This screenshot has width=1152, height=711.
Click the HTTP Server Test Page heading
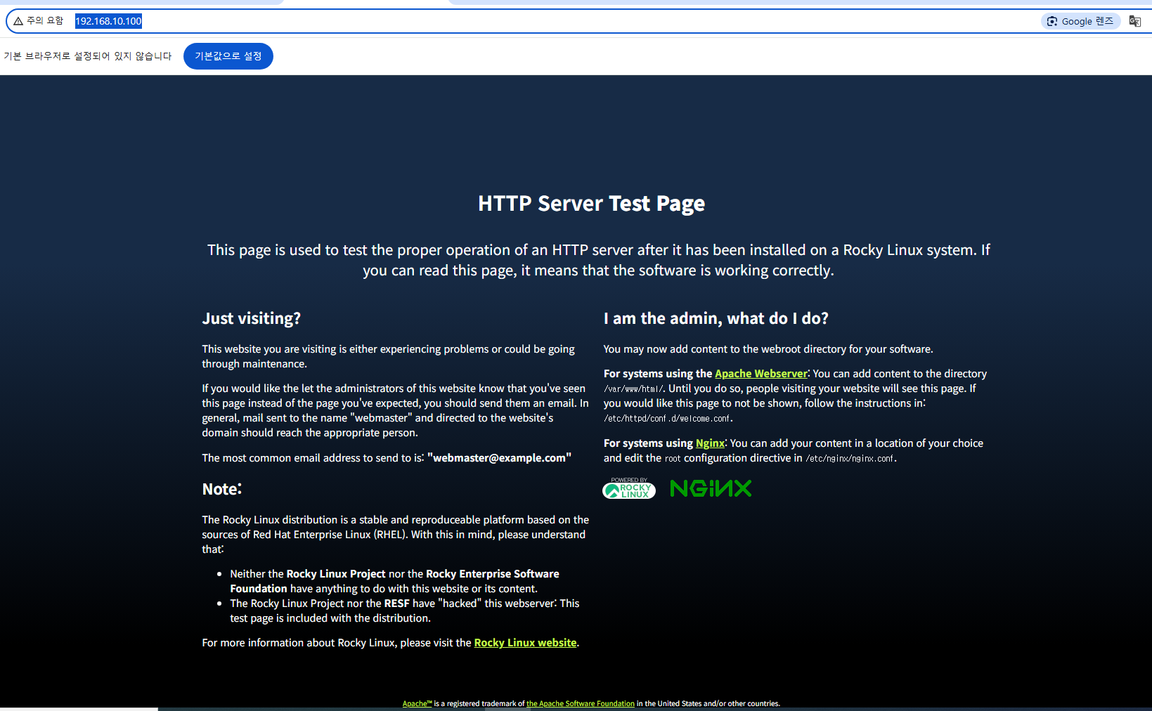coord(591,204)
